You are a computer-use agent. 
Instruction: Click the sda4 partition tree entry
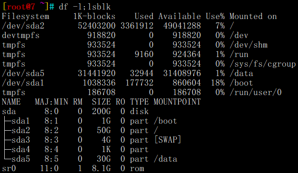click(20, 150)
